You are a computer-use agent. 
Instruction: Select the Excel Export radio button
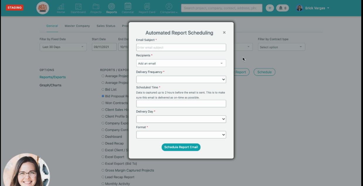coord(103,157)
